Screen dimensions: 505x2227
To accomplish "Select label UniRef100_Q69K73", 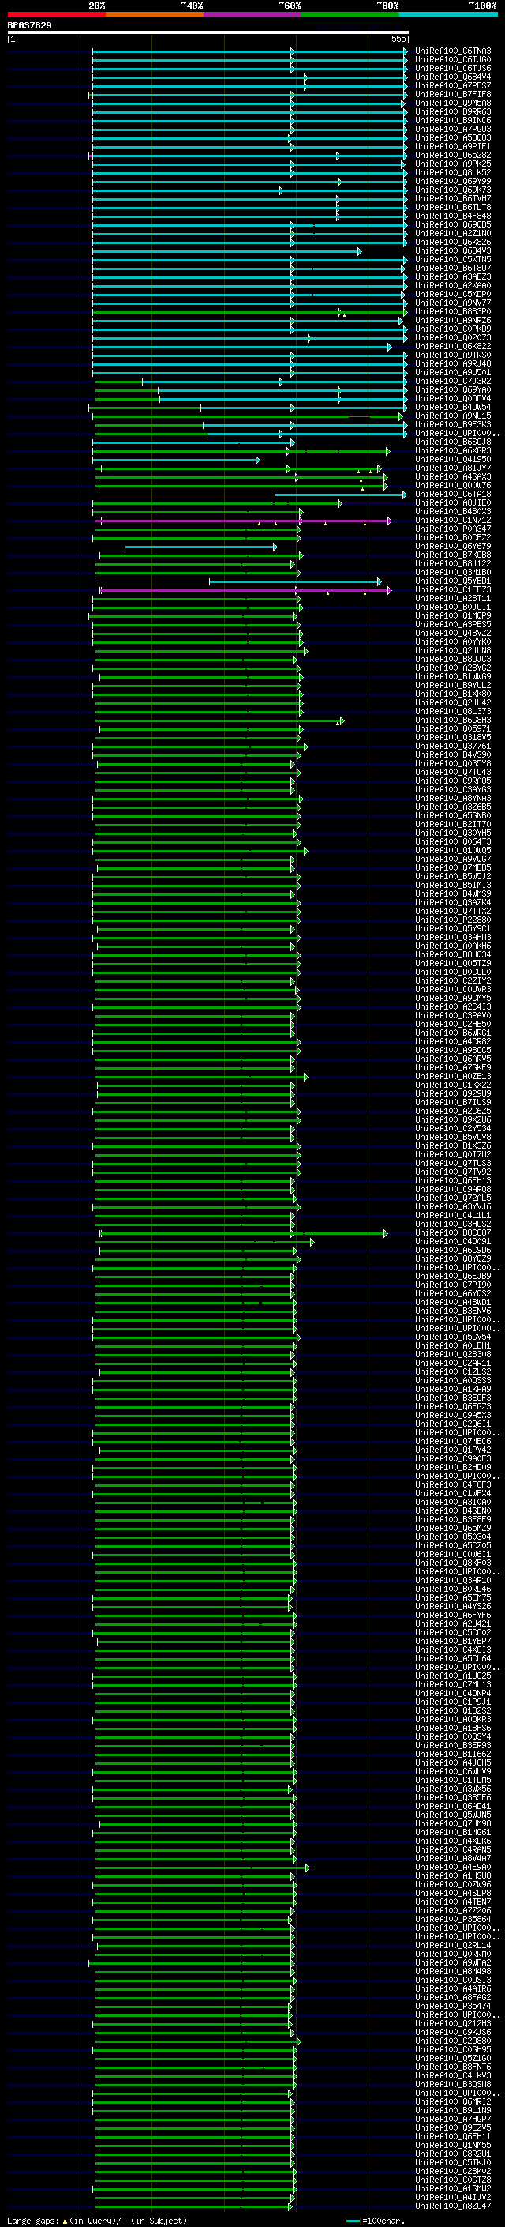I will [x=453, y=190].
